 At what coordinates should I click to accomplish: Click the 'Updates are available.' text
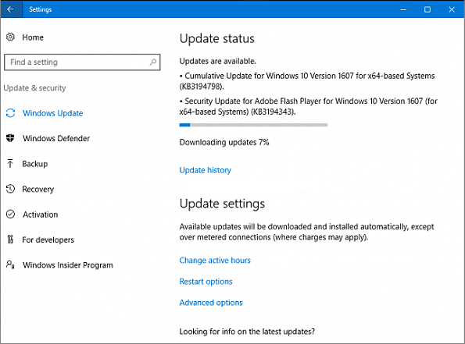(x=218, y=62)
